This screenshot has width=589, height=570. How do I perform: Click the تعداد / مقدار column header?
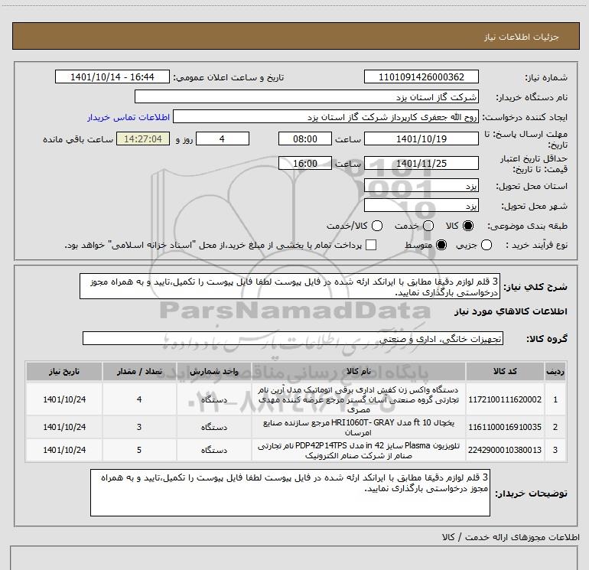tap(139, 371)
